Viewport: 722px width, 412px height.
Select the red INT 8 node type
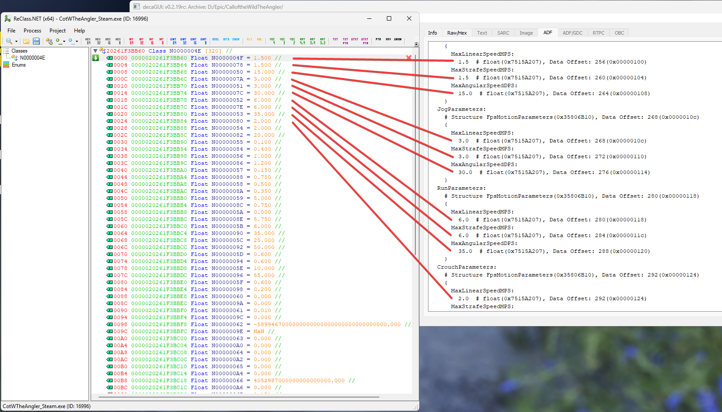click(x=161, y=41)
